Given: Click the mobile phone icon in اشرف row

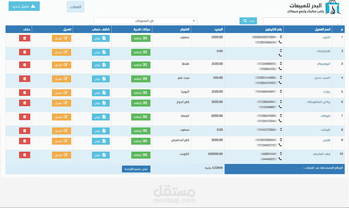Looking at the screenshot, I should [281, 37].
